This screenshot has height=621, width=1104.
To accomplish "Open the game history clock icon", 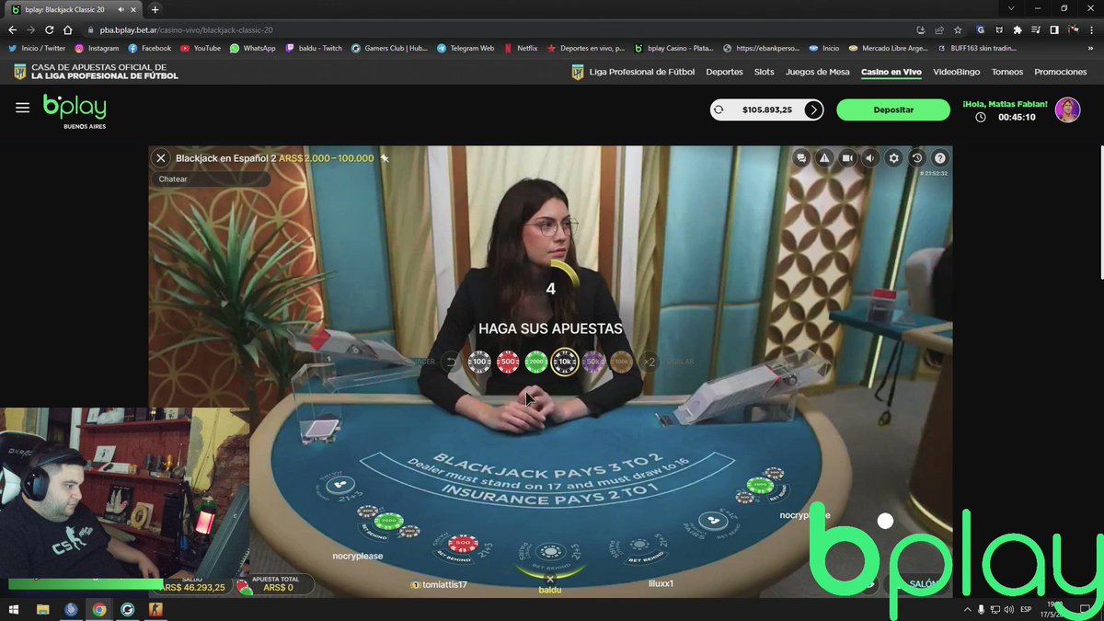I will click(x=917, y=158).
